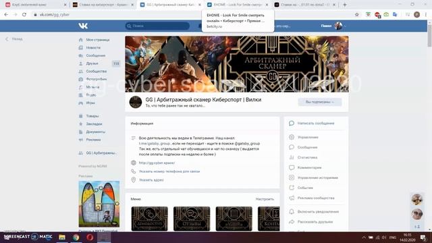
Task: Click Настроить in the Меню block
Action: point(265,199)
